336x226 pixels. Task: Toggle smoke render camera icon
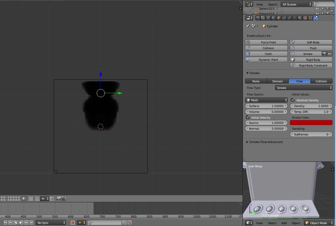click(324, 54)
